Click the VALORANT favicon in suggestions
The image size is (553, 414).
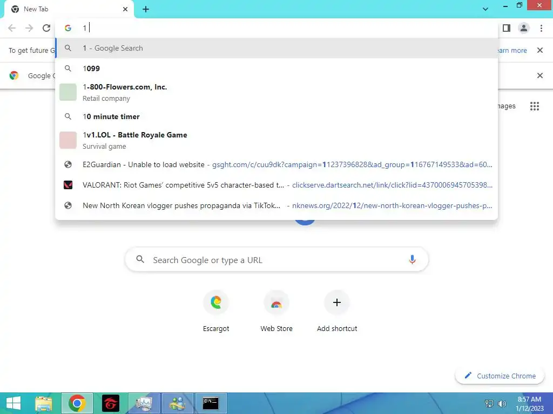[x=68, y=185]
